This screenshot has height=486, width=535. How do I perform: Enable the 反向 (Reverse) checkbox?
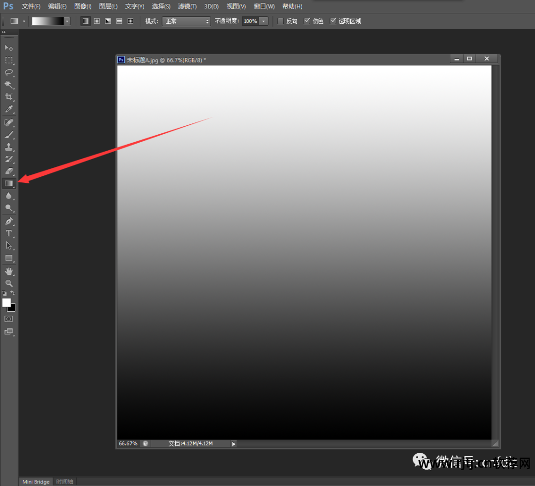[281, 21]
